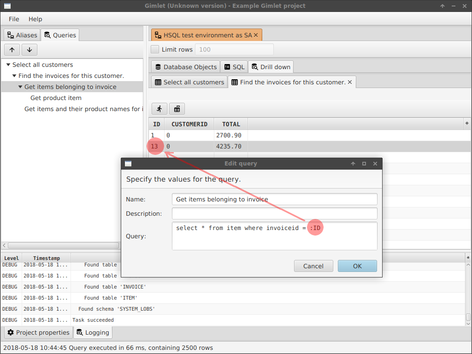Open the File menu
Image resolution: width=472 pixels, height=354 pixels.
pyautogui.click(x=14, y=19)
